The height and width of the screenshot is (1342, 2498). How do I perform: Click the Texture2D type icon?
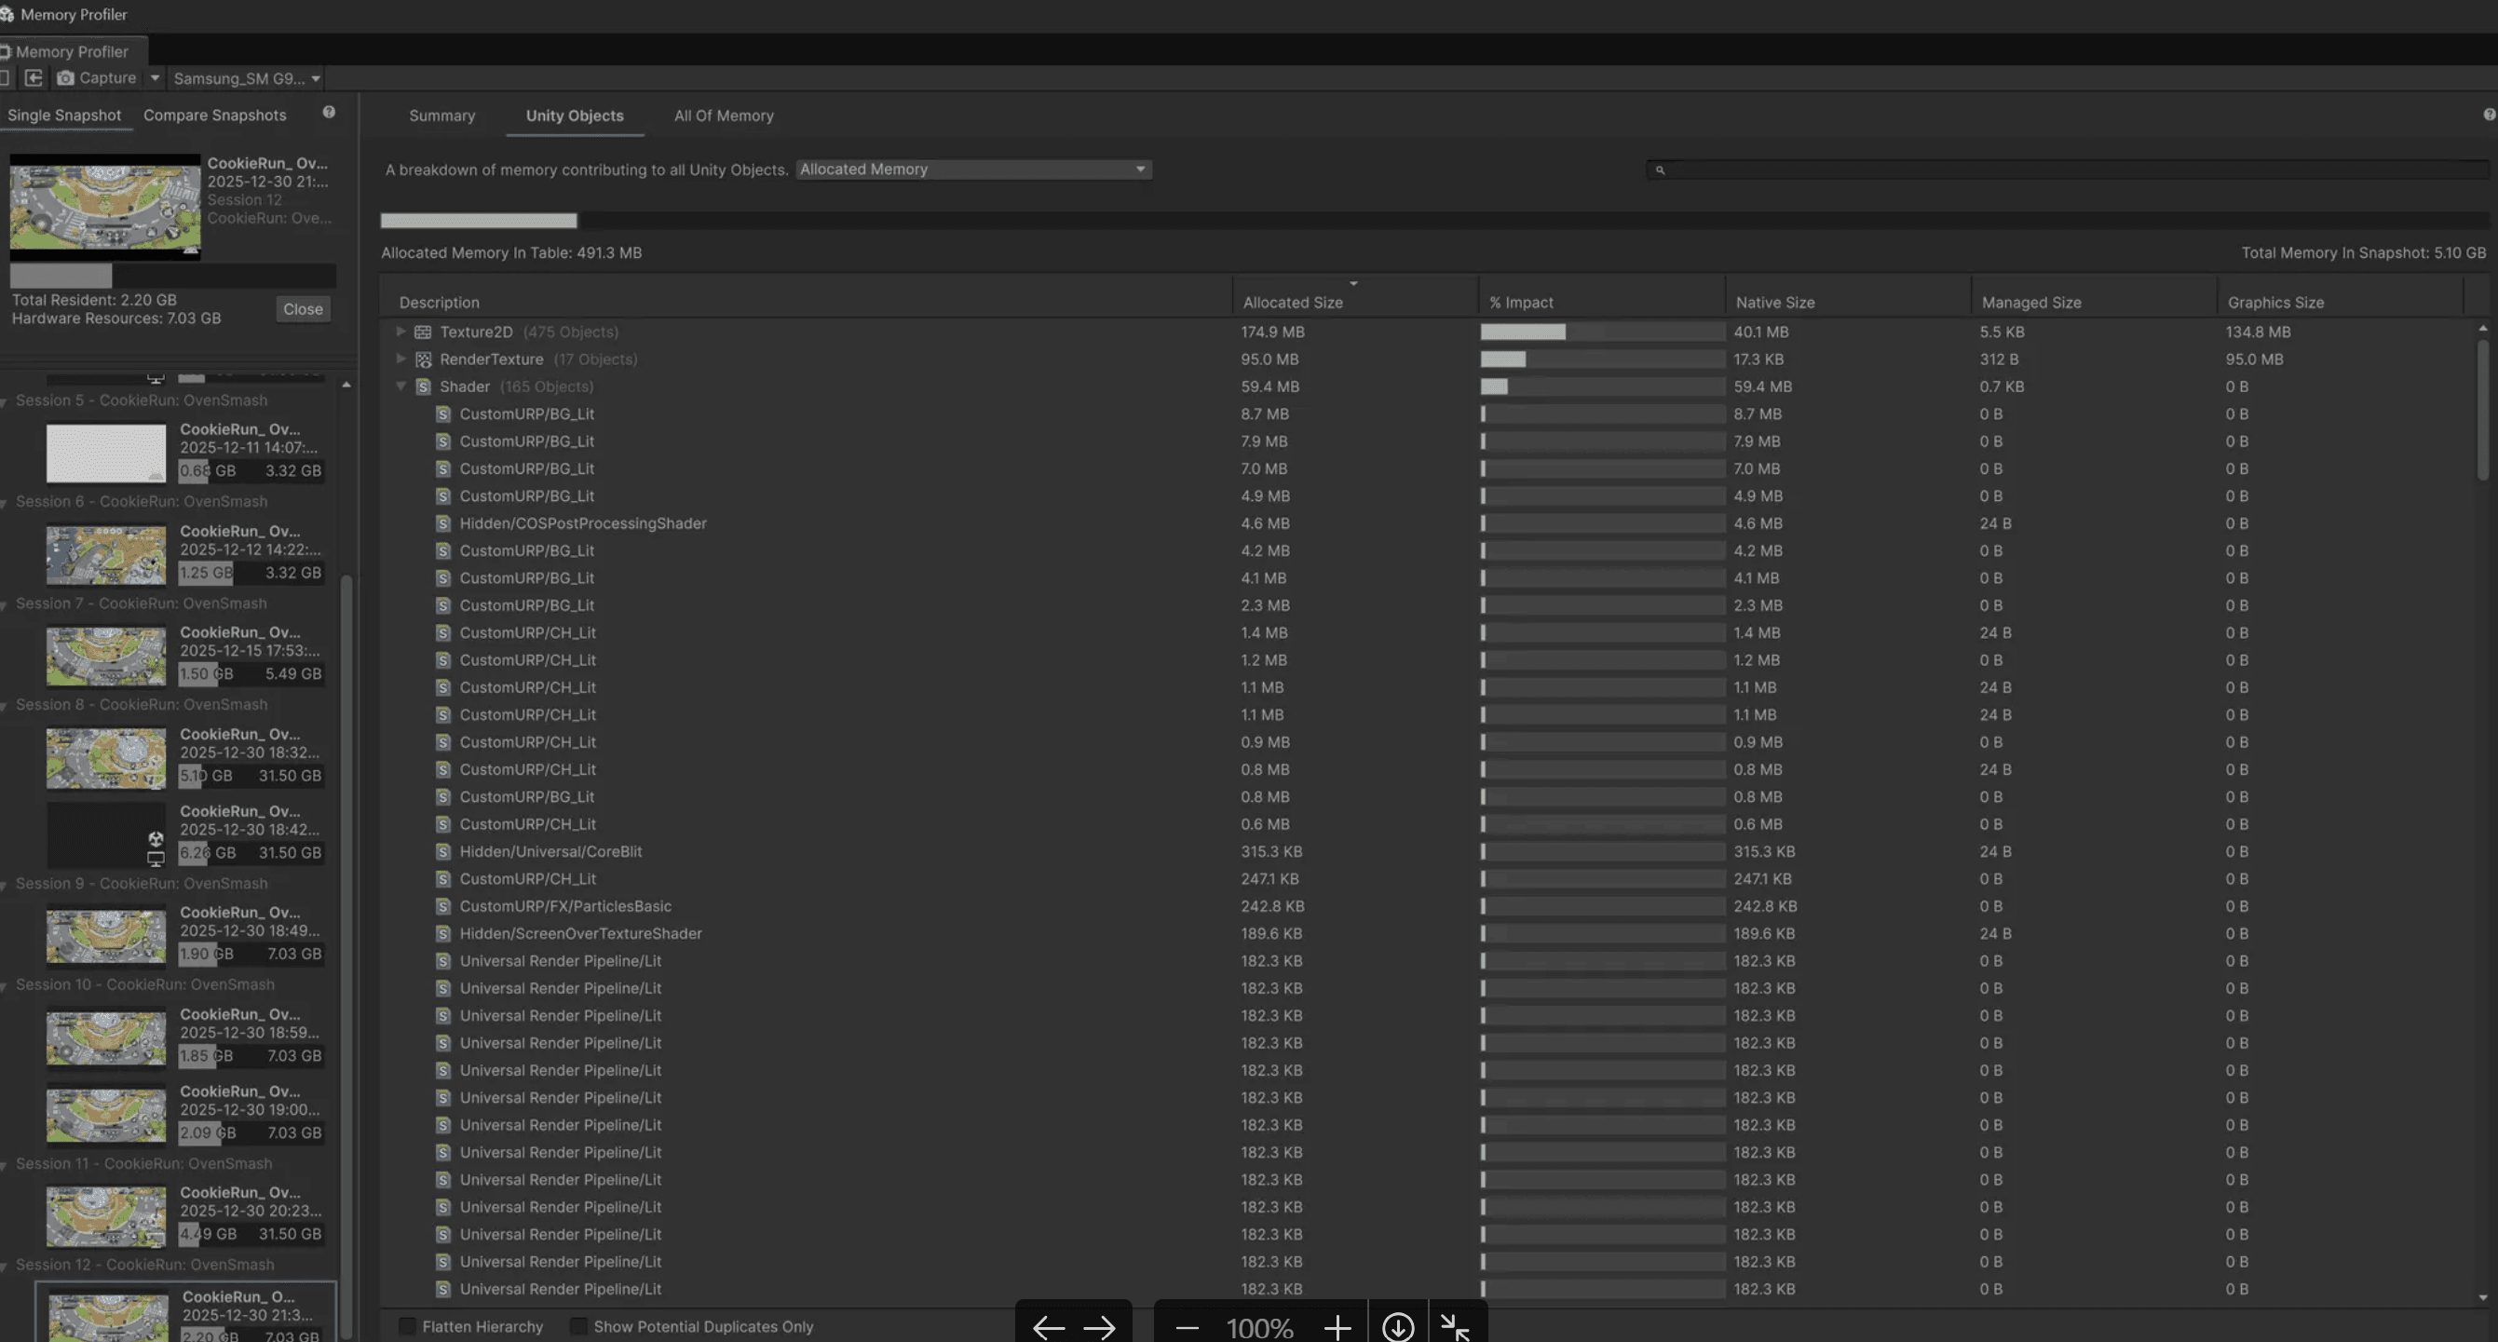pyautogui.click(x=423, y=332)
